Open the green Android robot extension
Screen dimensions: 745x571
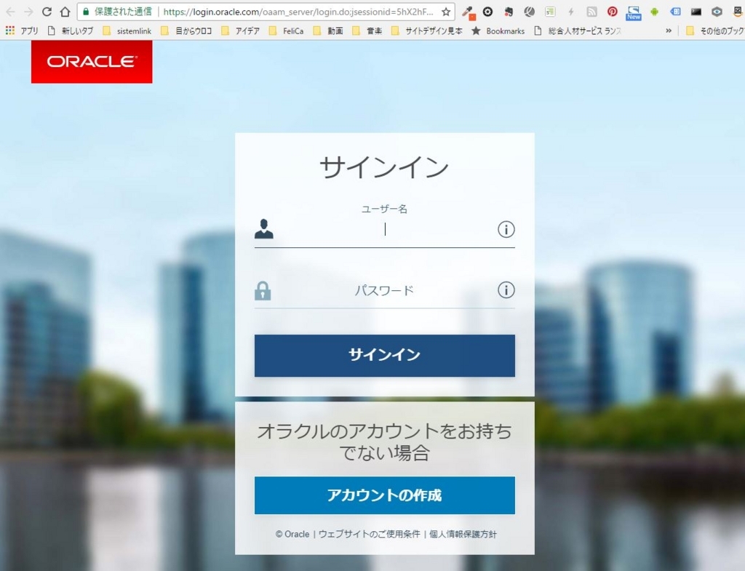pos(654,12)
